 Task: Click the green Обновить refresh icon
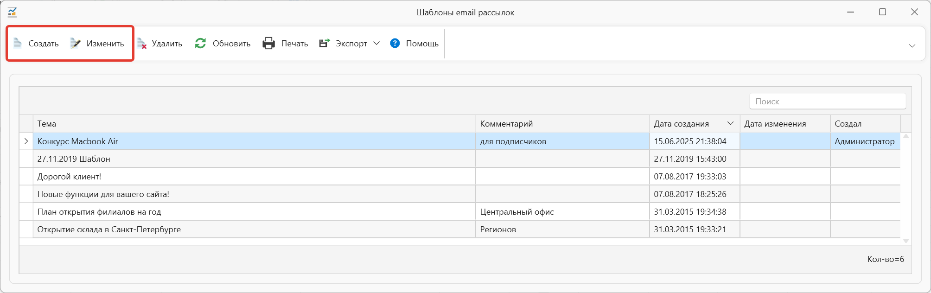pyautogui.click(x=200, y=44)
